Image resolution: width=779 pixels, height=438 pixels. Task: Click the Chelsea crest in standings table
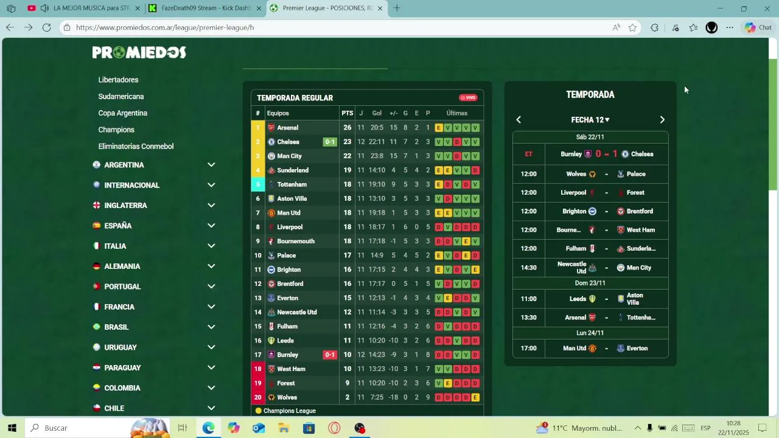click(271, 142)
